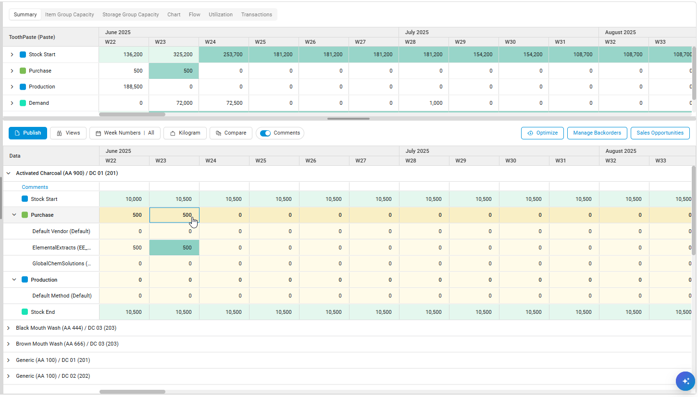Open the Transactions tab

(257, 14)
